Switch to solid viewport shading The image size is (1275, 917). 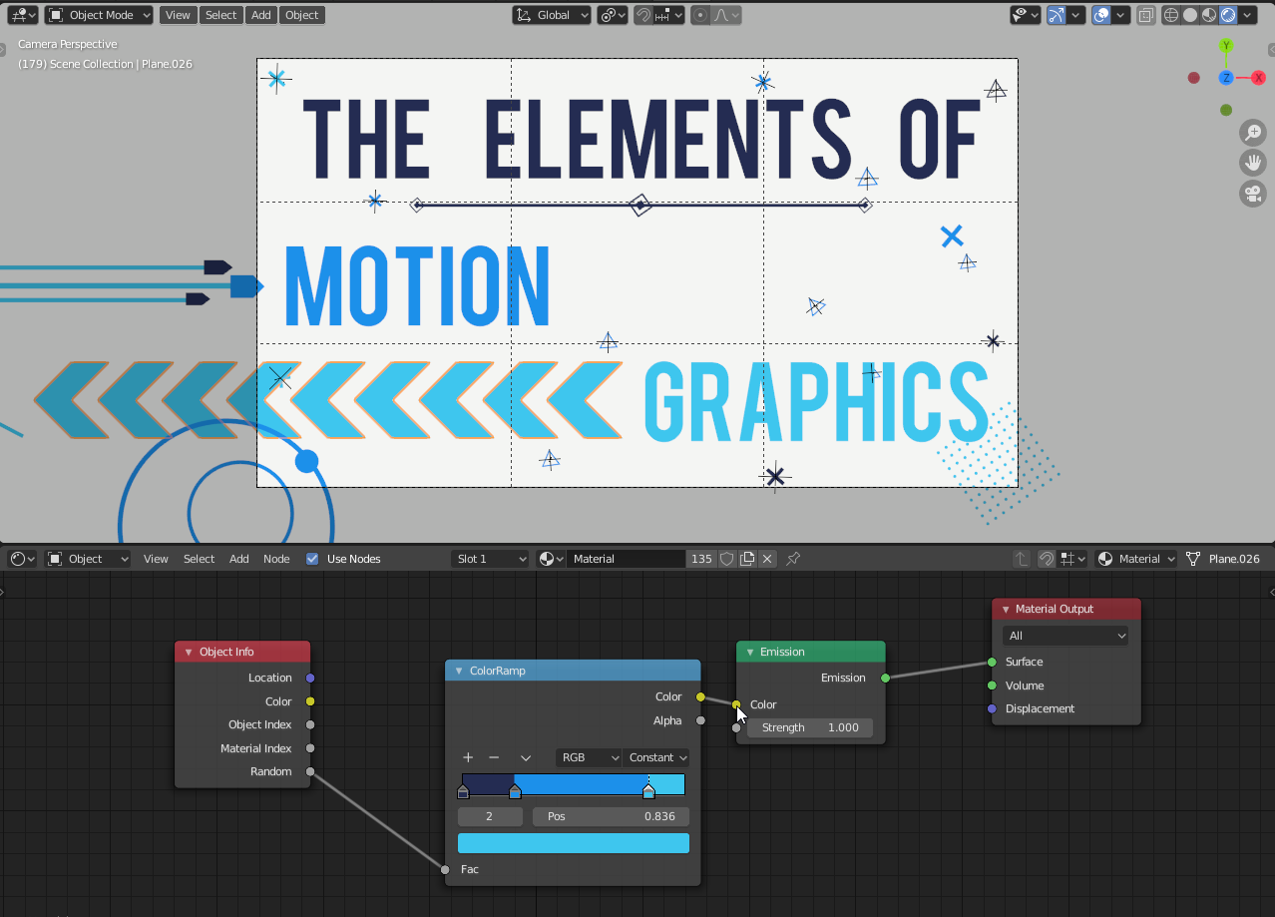click(1190, 15)
